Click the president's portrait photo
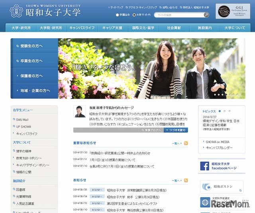255x213 pixels. (80, 111)
